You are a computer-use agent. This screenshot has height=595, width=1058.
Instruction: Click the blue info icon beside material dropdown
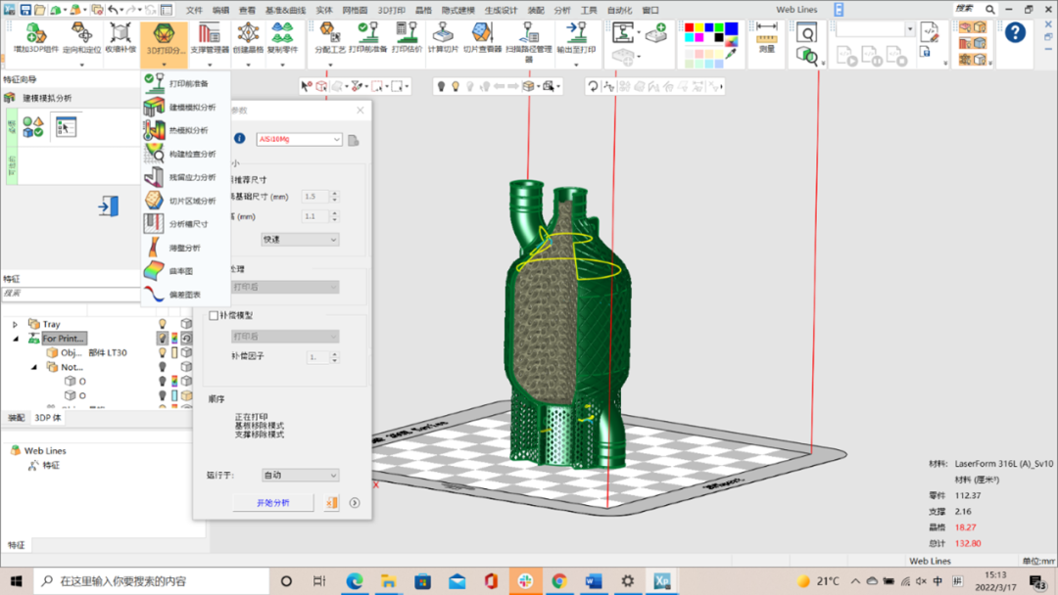[x=240, y=138]
